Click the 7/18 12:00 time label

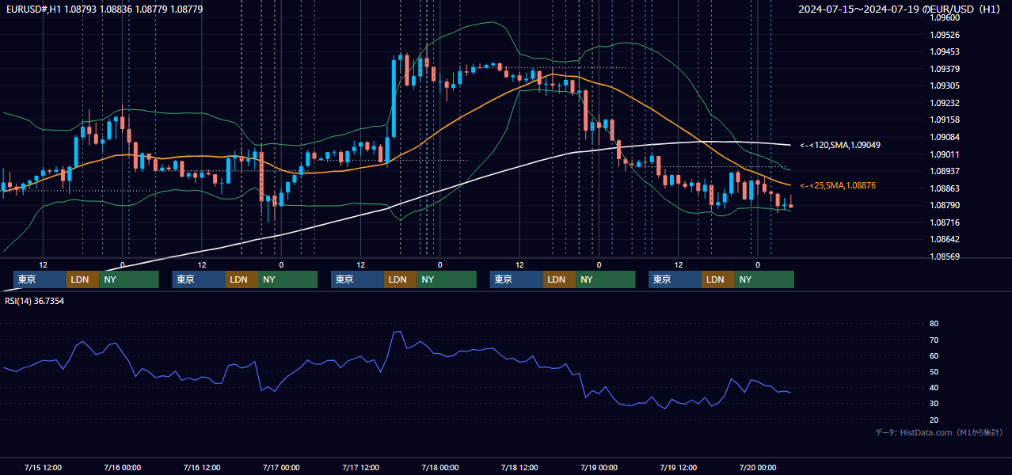pyautogui.click(x=519, y=467)
